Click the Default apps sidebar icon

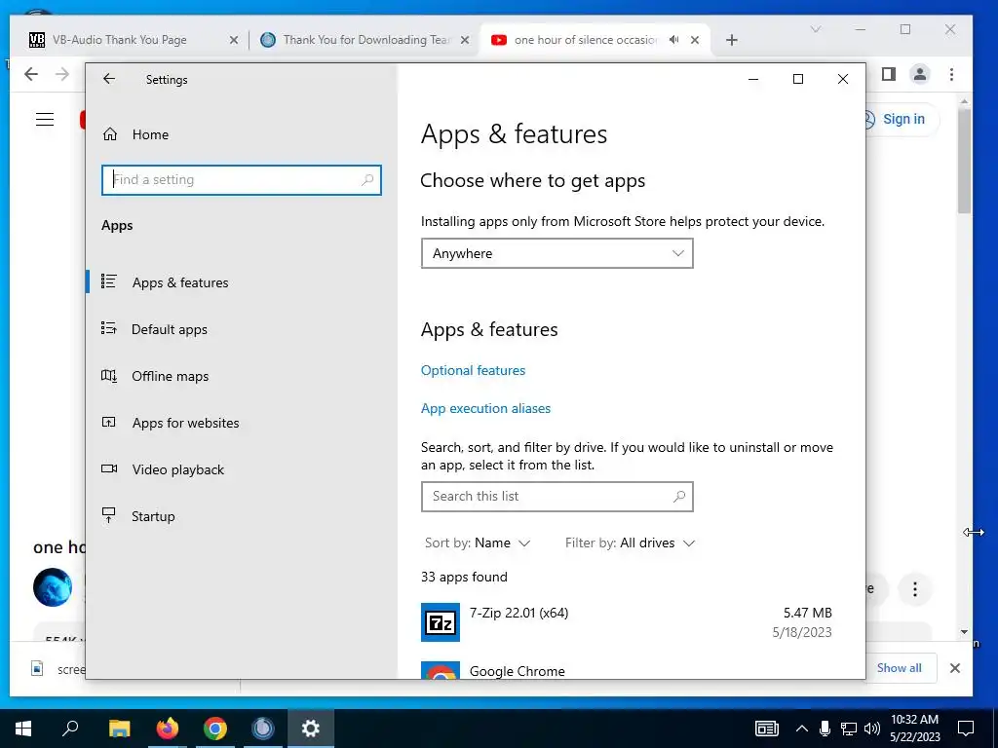[x=109, y=328]
